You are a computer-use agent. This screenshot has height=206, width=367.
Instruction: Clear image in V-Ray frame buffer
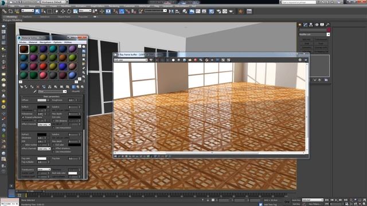(195, 60)
